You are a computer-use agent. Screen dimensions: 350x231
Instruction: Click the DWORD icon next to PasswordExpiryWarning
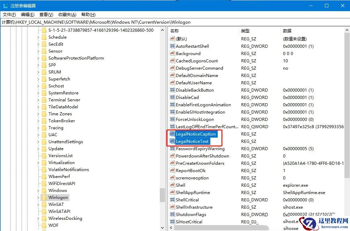(172, 148)
